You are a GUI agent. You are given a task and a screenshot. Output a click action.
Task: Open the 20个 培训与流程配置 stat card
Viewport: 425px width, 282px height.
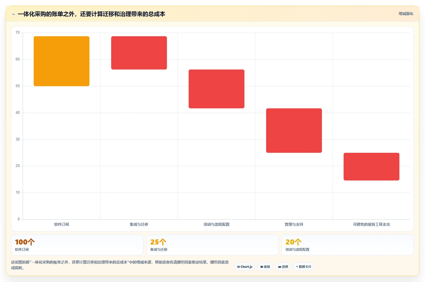(x=348, y=245)
